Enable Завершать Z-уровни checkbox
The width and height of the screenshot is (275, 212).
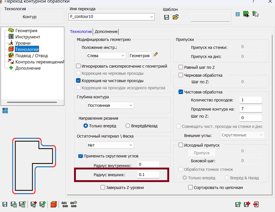click(x=103, y=187)
